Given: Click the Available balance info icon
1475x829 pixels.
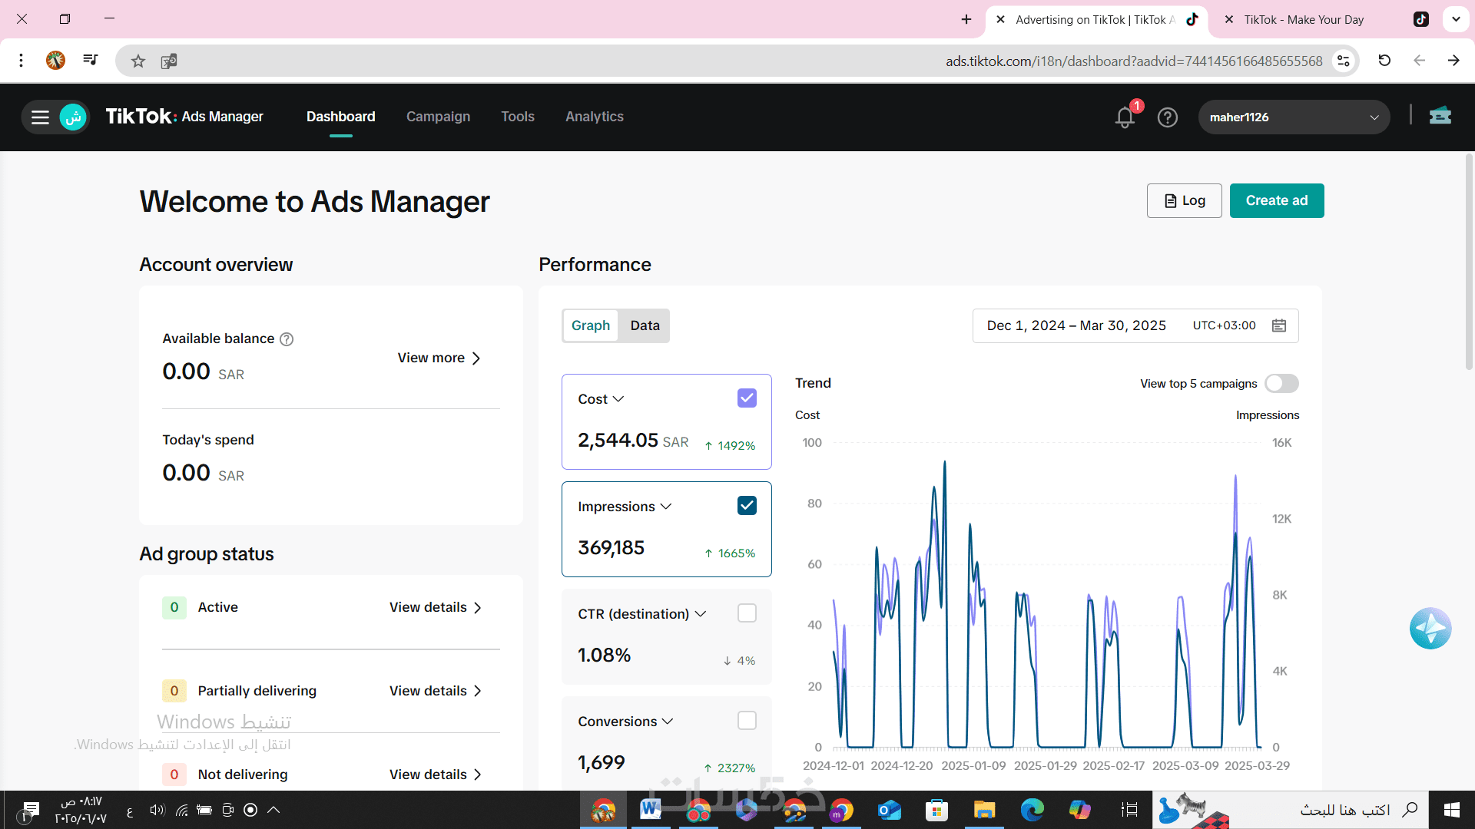Looking at the screenshot, I should pyautogui.click(x=287, y=339).
